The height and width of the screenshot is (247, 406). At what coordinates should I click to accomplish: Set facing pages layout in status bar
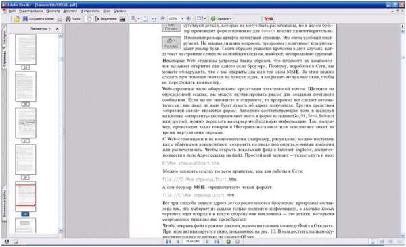(399, 242)
